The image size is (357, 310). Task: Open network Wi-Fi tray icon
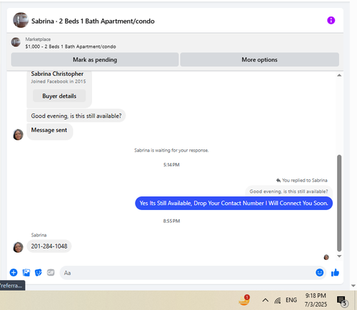pos(278,300)
